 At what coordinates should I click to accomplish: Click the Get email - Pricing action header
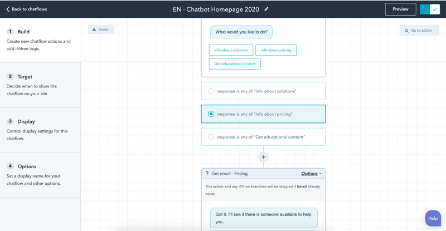[x=263, y=174]
